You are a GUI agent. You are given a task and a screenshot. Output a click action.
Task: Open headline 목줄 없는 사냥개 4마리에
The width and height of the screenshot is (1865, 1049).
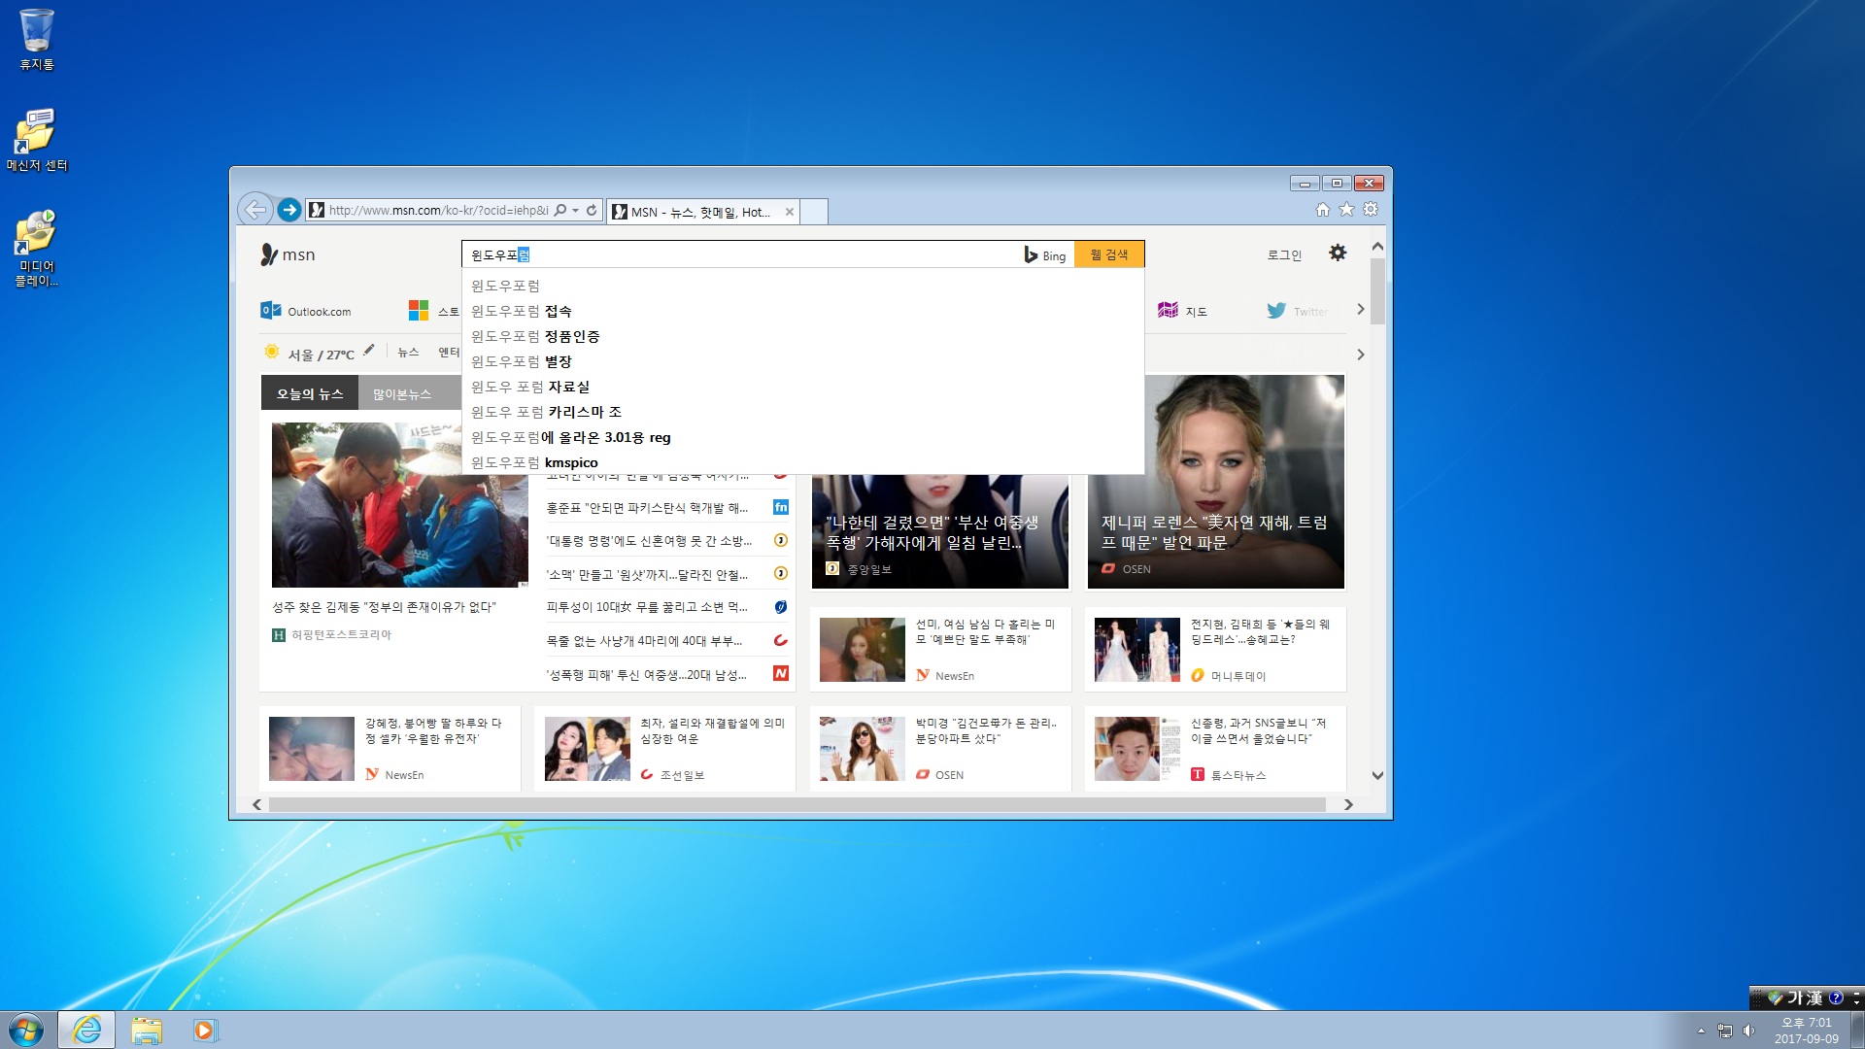(x=644, y=641)
